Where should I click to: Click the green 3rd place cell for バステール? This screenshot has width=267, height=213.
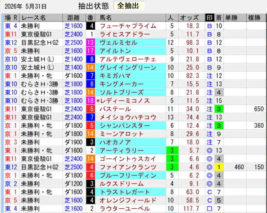coord(219,109)
